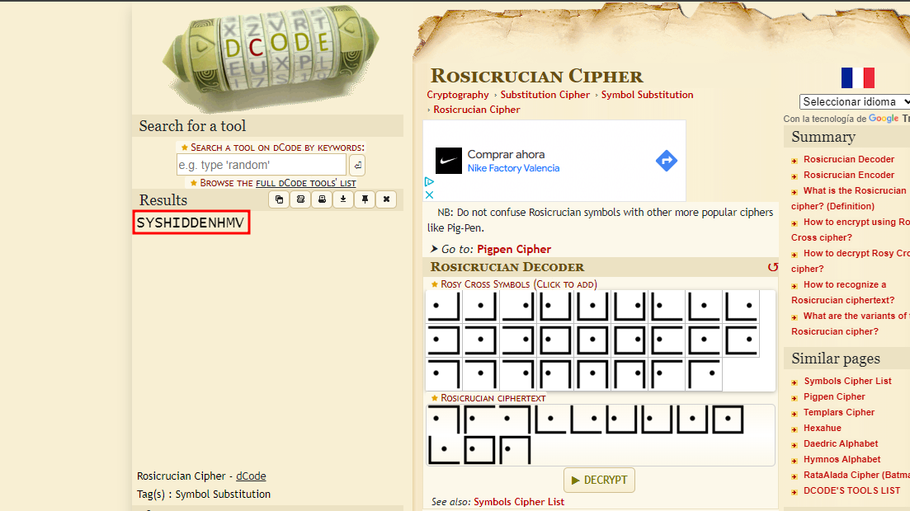
Task: Download the results with the arrow icon
Action: coord(343,199)
